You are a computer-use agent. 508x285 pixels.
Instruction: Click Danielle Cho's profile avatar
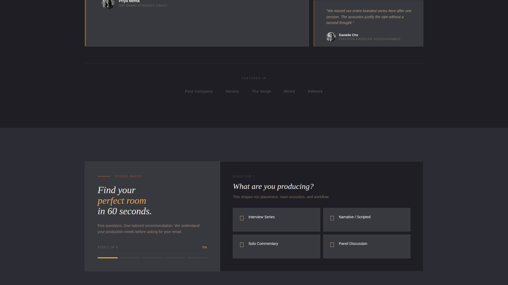coord(331,37)
